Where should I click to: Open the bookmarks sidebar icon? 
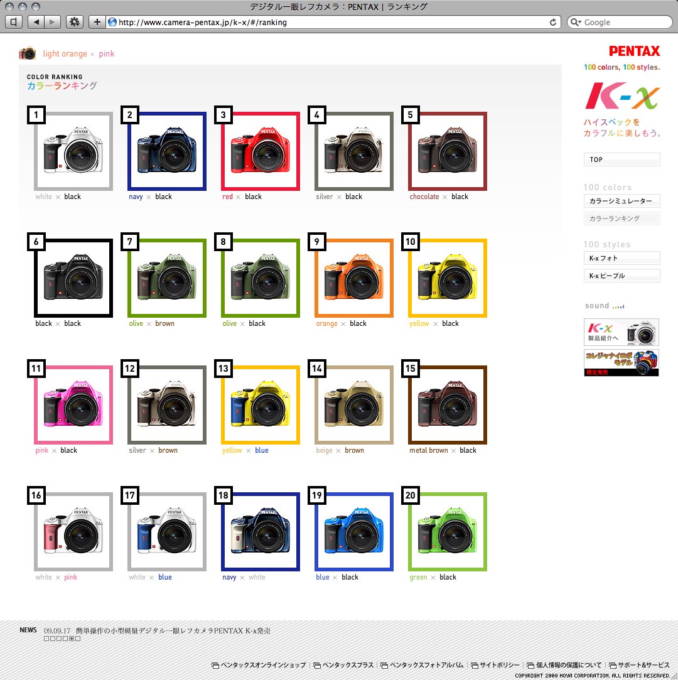[x=14, y=22]
